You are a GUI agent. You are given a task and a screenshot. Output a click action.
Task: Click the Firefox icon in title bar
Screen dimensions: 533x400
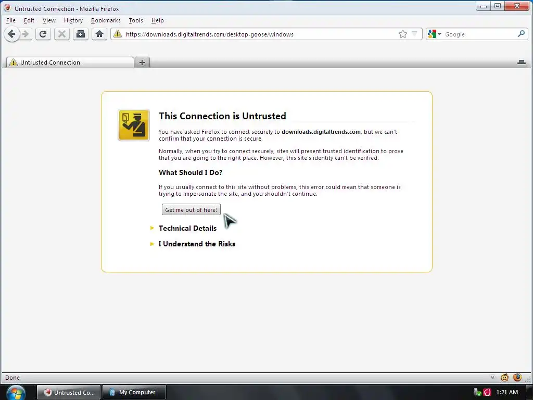point(7,8)
